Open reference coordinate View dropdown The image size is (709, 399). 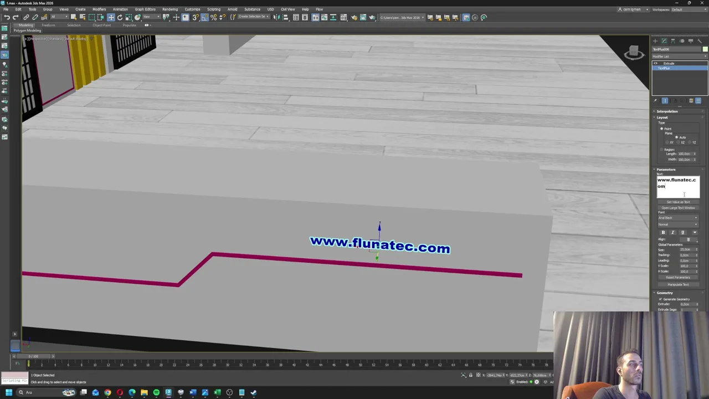152,17
